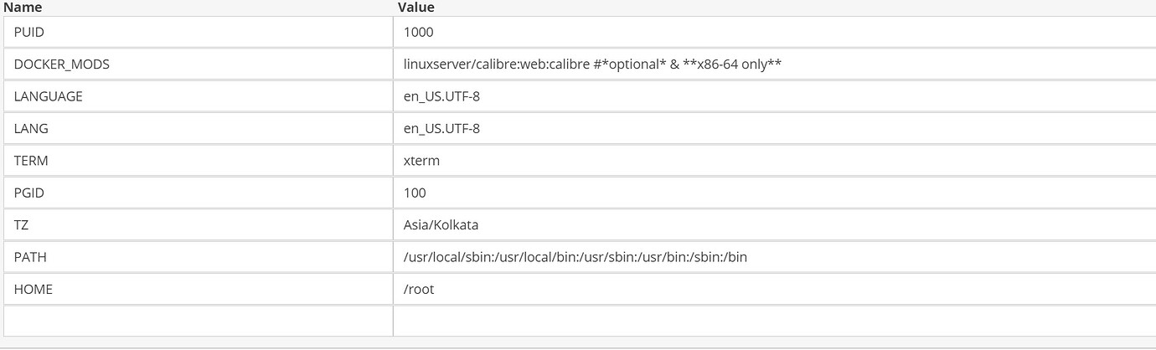This screenshot has height=350, width=1156.
Task: Select the DOCKER_MODS name cell
Action: 198,64
